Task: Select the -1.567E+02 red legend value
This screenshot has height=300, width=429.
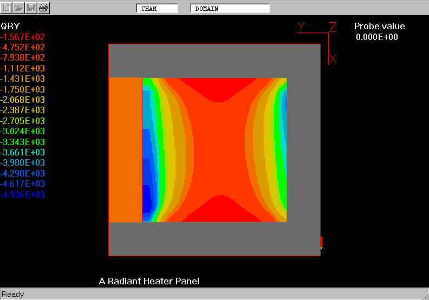Action: coord(23,37)
